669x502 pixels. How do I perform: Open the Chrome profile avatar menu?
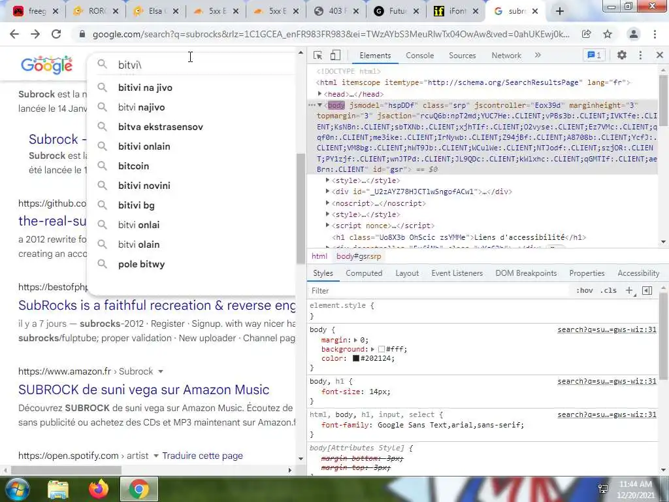pos(634,34)
